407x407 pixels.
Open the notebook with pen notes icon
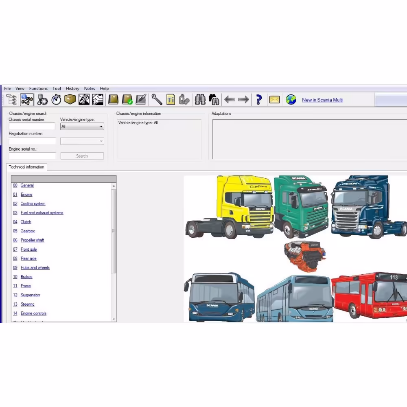click(141, 100)
